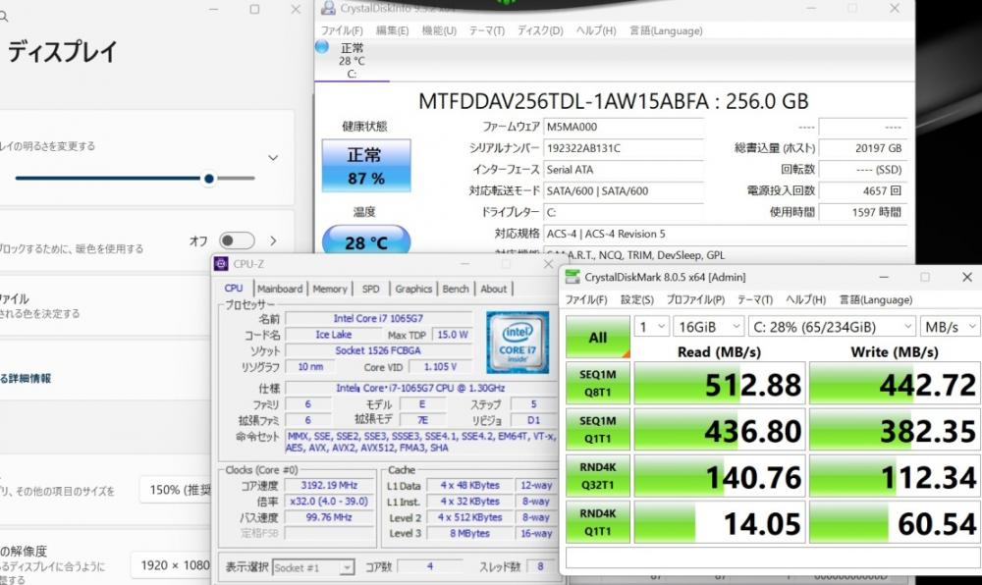Start the SEQ1M Q1T1 benchmark
The image size is (982, 585).
(598, 429)
